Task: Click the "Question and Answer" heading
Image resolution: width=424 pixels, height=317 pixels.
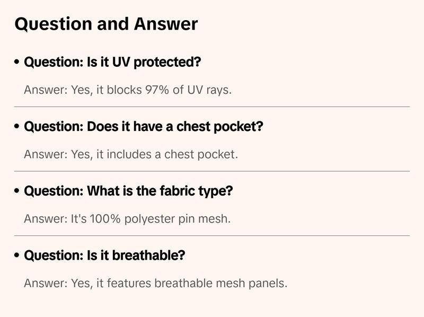Action: [x=106, y=24]
